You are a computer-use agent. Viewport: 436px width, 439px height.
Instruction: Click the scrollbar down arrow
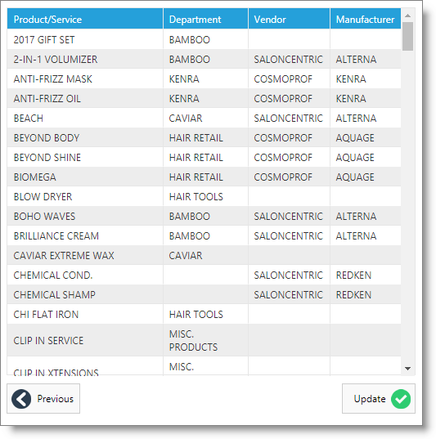407,369
